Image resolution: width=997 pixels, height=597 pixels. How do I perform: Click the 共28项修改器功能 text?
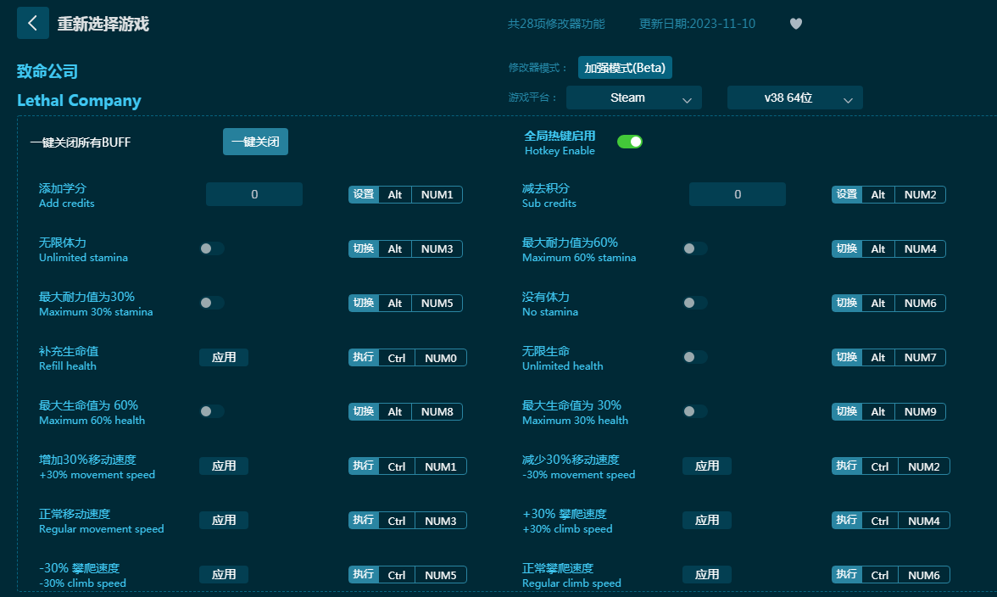556,24
